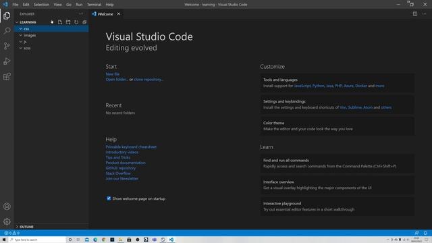Open the notifications bell in status bar

[x=425, y=233]
